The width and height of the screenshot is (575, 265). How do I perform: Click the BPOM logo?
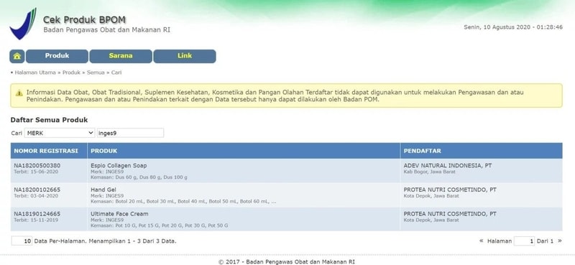click(x=23, y=24)
